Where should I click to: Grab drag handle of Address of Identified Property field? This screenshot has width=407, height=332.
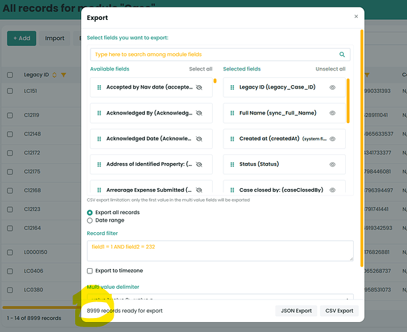(99, 164)
